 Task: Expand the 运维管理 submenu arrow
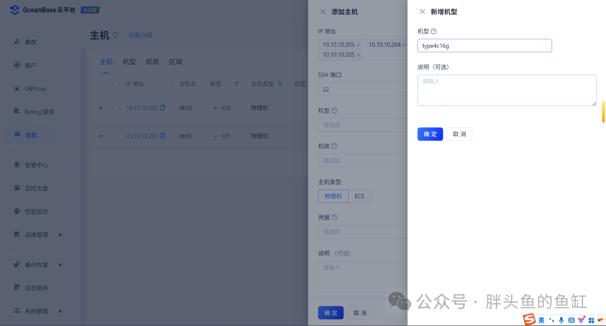(60, 235)
